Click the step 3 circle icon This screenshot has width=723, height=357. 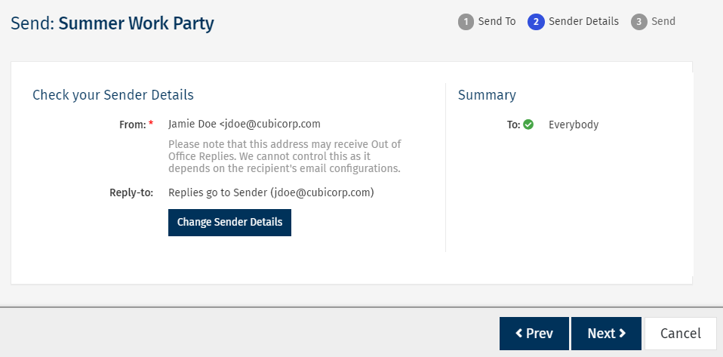[639, 22]
